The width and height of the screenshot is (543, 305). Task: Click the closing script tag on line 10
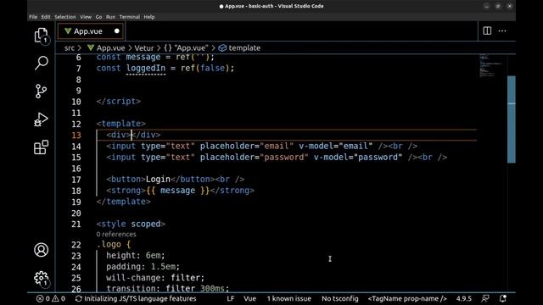point(119,102)
